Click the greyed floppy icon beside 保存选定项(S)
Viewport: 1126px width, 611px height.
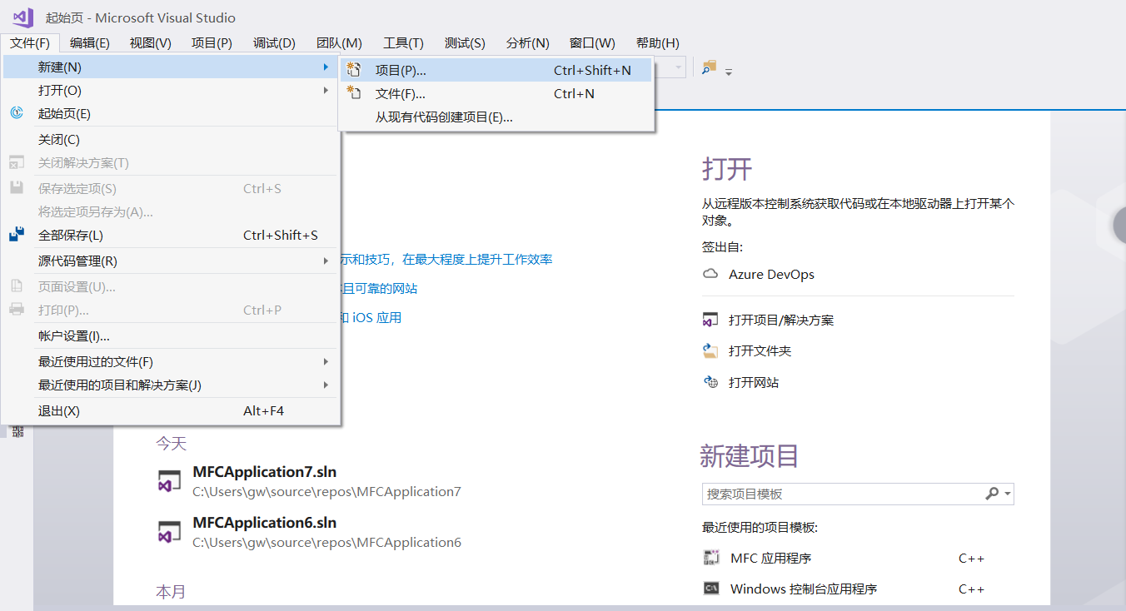tap(17, 188)
